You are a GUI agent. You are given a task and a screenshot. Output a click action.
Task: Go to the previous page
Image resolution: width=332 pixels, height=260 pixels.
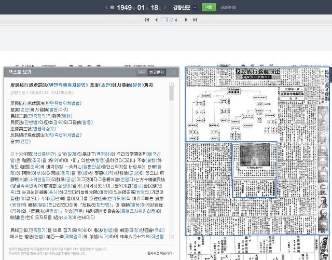[156, 20]
